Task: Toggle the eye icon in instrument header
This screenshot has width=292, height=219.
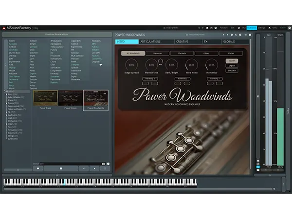Action: (x=246, y=35)
